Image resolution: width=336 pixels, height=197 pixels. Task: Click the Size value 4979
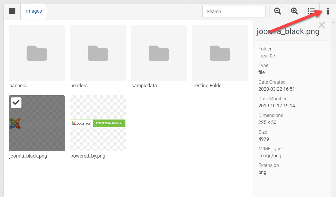[264, 139]
